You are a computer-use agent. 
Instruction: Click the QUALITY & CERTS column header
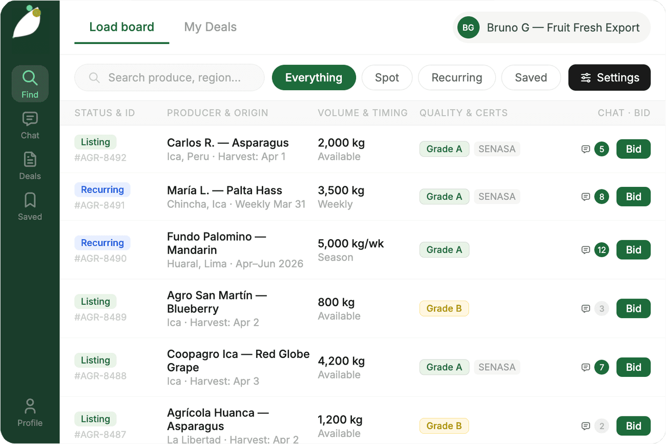464,113
